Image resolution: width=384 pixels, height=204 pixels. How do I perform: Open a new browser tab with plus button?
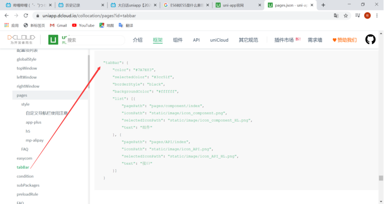pos(323,5)
